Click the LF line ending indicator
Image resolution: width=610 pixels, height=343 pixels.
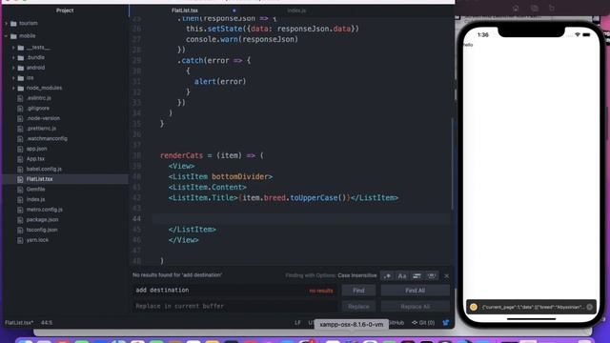297,323
